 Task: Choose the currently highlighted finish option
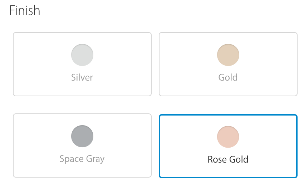[228, 145]
